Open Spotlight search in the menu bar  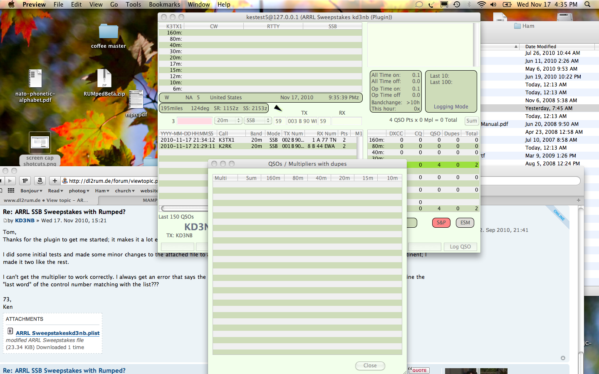click(x=587, y=5)
